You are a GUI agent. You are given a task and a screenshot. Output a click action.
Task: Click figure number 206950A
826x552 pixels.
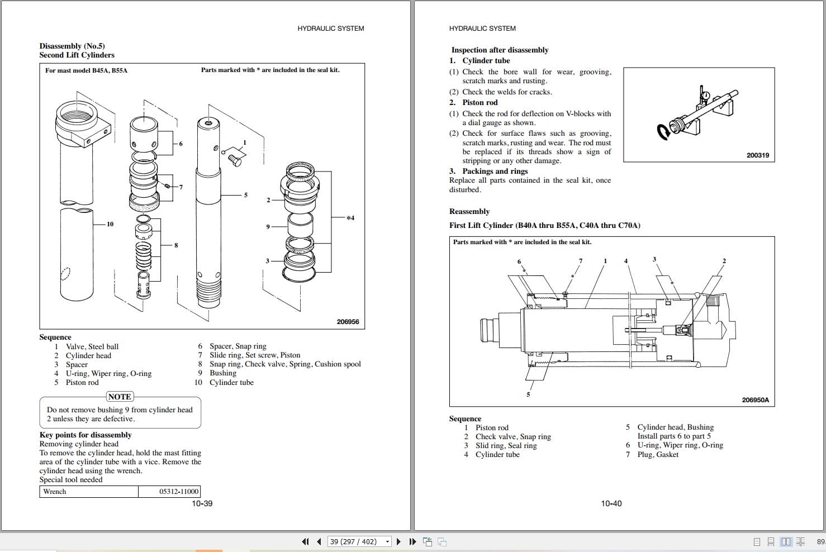click(756, 400)
